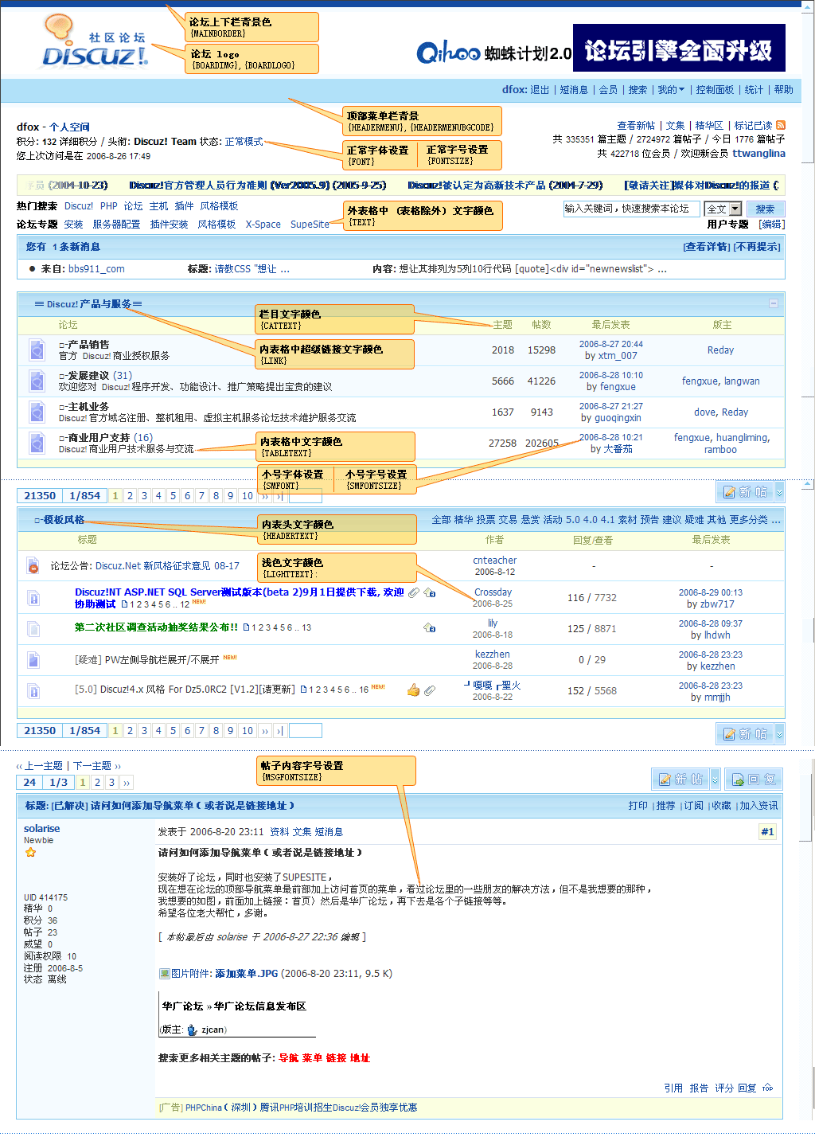Click the quick search keyword input field

point(631,209)
